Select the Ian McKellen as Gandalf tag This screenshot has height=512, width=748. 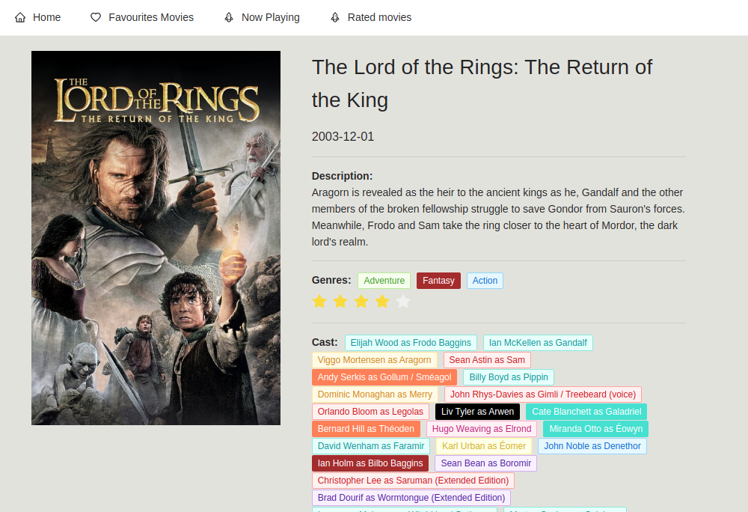538,343
